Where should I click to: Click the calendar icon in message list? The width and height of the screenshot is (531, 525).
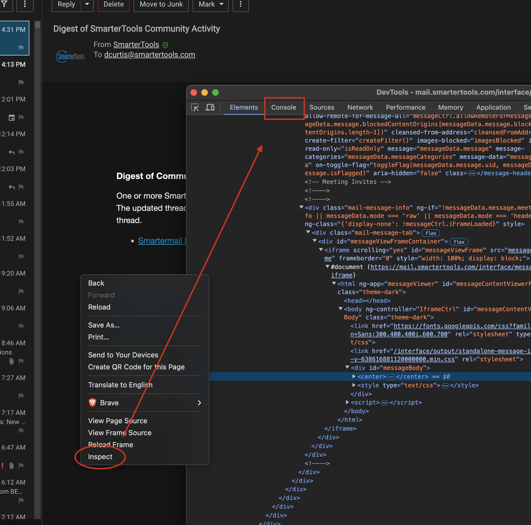(11, 118)
